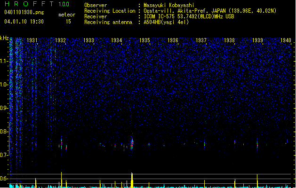Click the date stamp 04.01.10 19:30
Image resolution: width=296 pixels, height=188 pixels.
coord(24,22)
